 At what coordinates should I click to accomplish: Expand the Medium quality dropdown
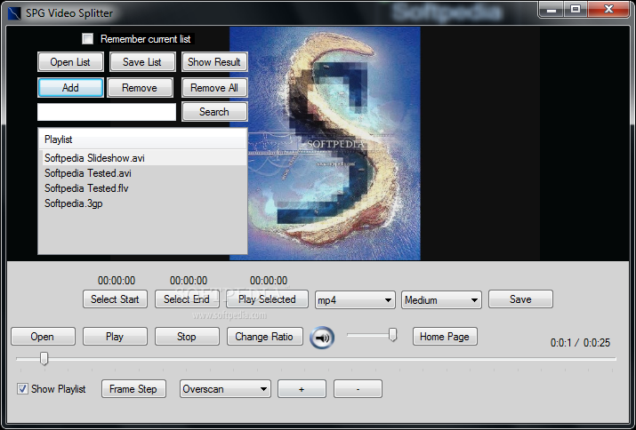coord(441,300)
